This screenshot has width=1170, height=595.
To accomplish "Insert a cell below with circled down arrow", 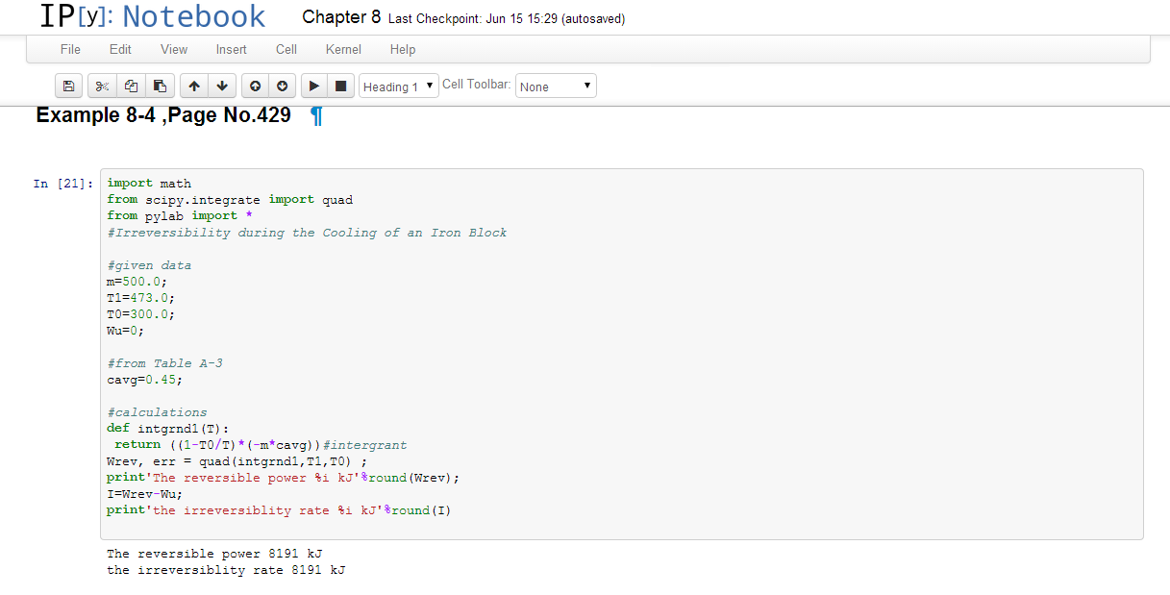I will click(x=283, y=87).
